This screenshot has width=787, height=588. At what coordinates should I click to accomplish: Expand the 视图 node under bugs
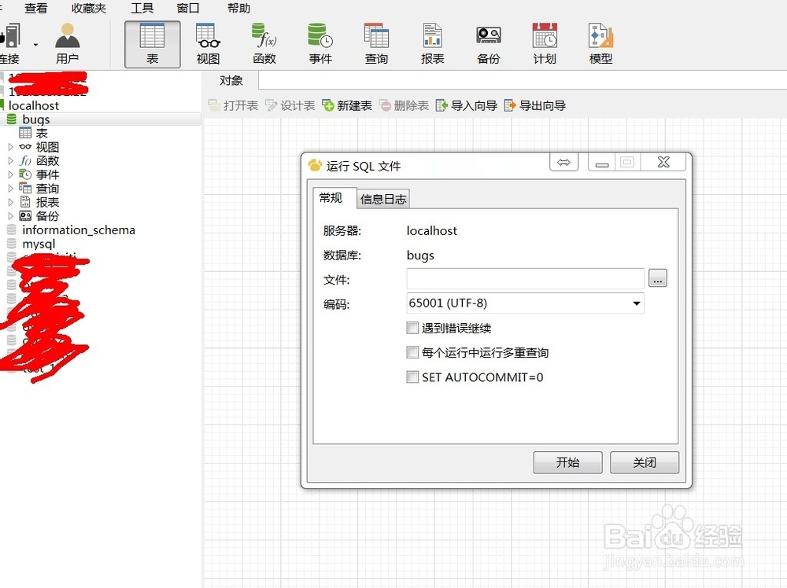10,147
